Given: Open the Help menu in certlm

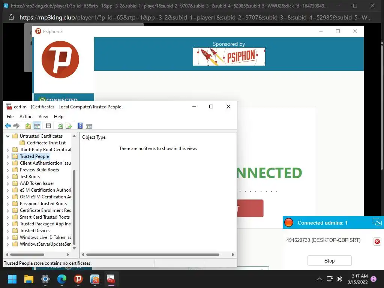Looking at the screenshot, I should 58,117.
